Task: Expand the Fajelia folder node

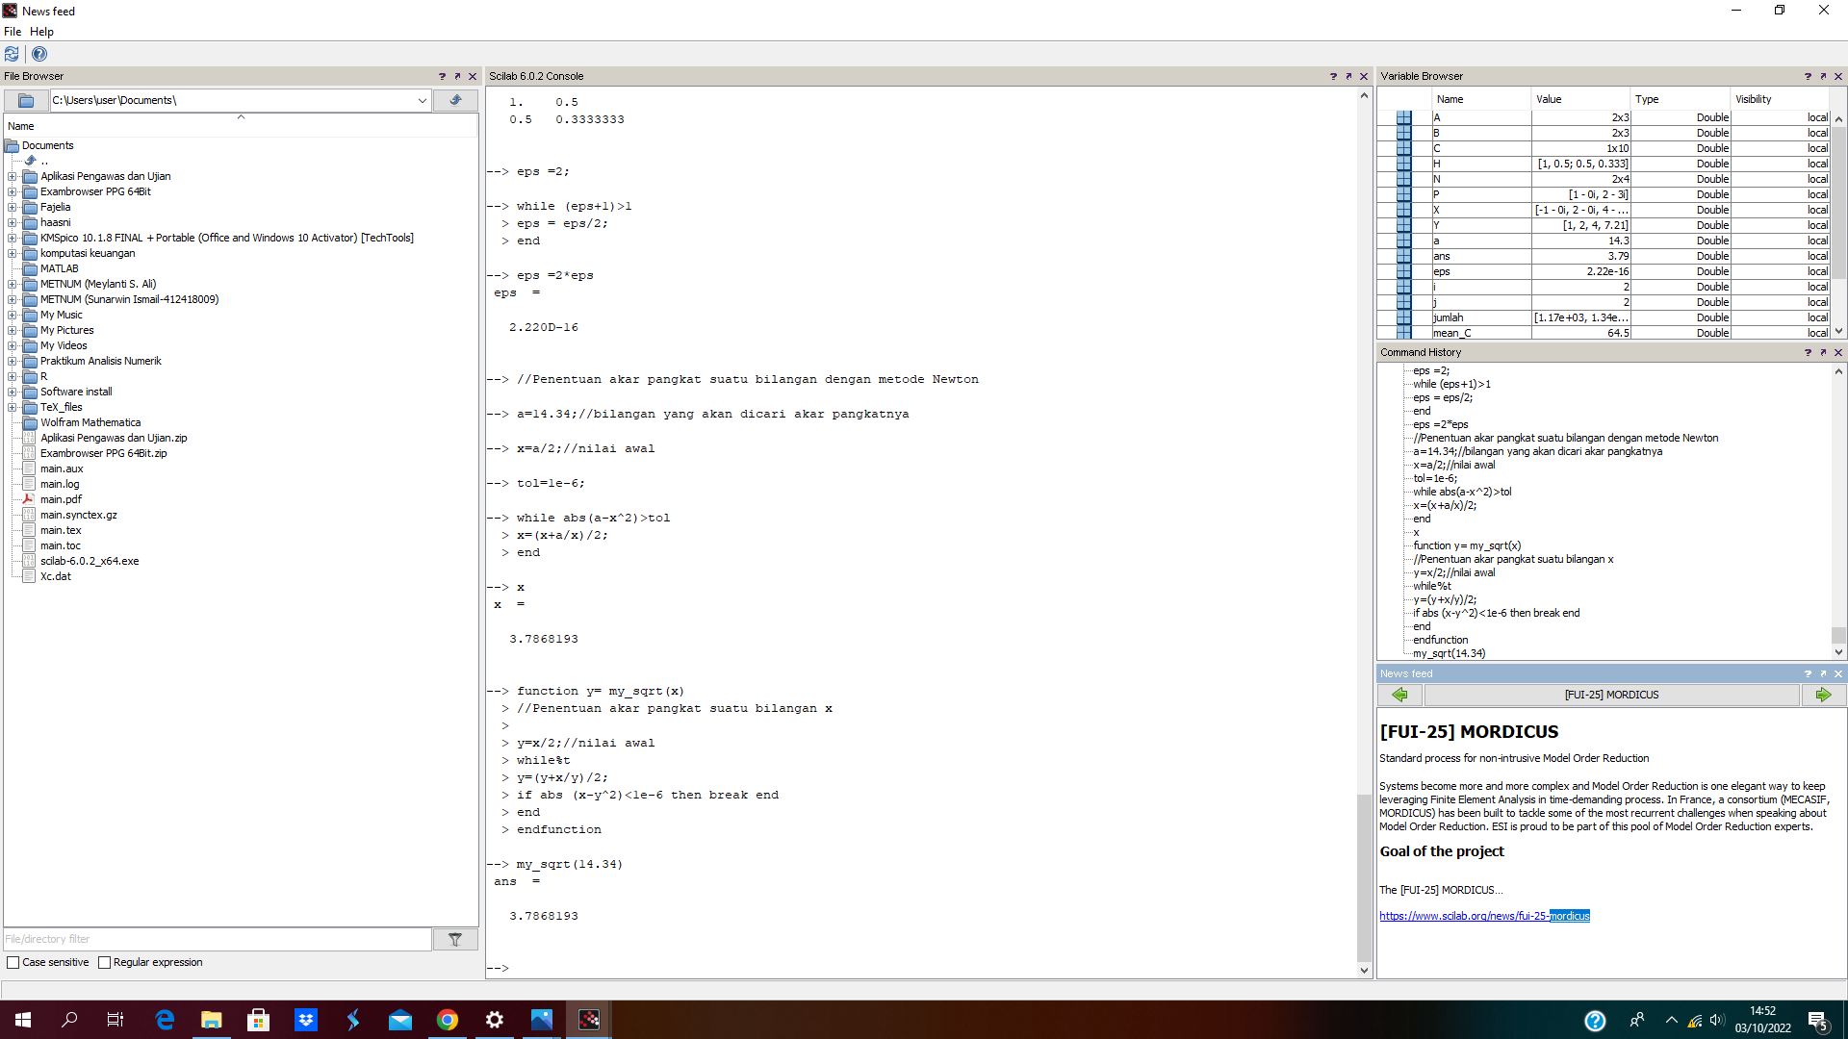Action: tap(12, 207)
